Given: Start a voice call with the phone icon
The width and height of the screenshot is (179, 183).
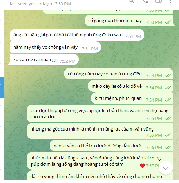Looking at the screenshot, I should coord(146,1).
